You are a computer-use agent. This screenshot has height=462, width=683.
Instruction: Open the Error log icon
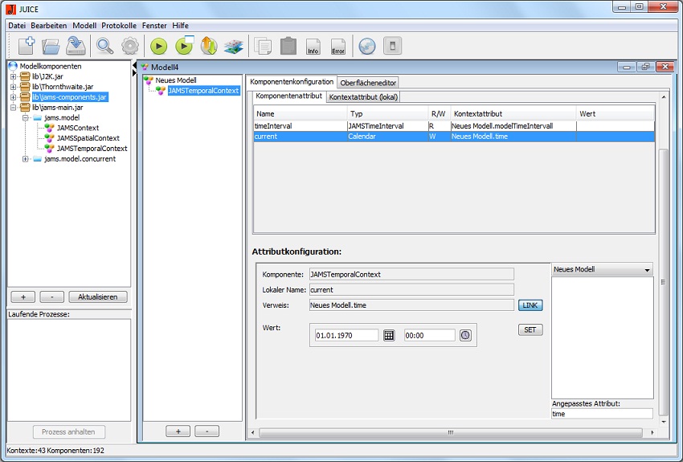point(338,46)
